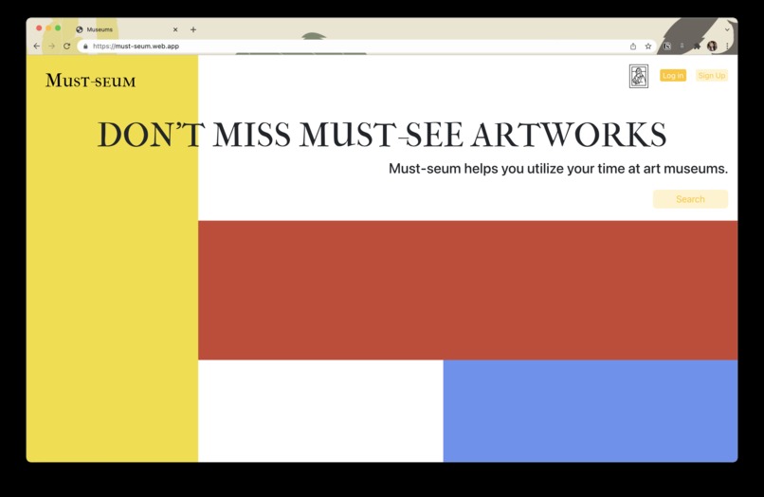Open the Mona Lisa framed artwork icon
Image resolution: width=764 pixels, height=497 pixels.
click(x=638, y=76)
